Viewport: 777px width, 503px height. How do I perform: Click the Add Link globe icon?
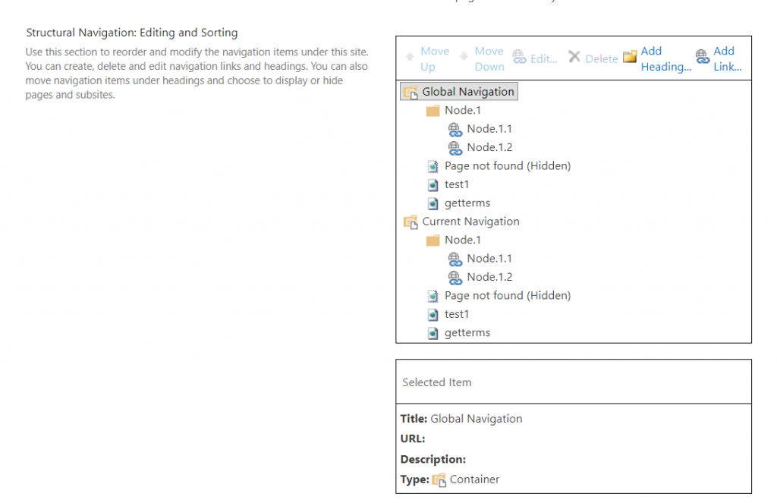(x=702, y=56)
